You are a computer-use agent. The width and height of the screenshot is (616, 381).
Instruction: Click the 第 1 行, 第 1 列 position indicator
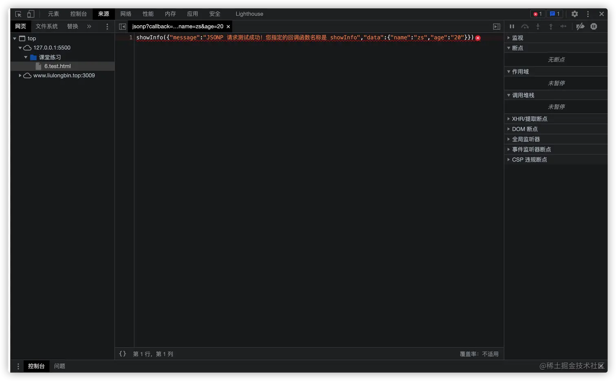[x=153, y=354]
